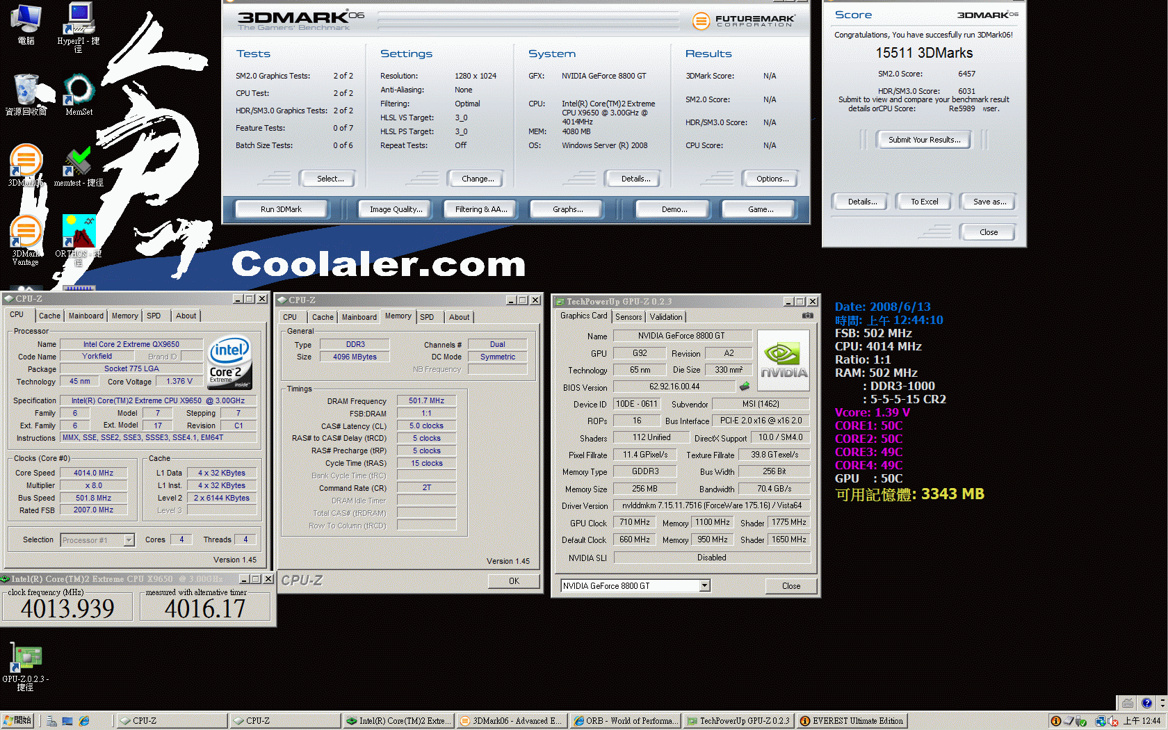This screenshot has width=1168, height=730.
Task: Click the taskbar clock showing 12:44
Action: click(1142, 721)
